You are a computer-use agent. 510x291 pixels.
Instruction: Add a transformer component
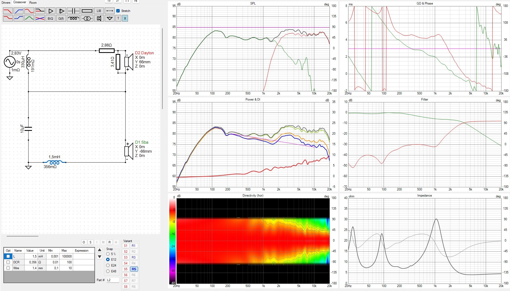pos(87,18)
